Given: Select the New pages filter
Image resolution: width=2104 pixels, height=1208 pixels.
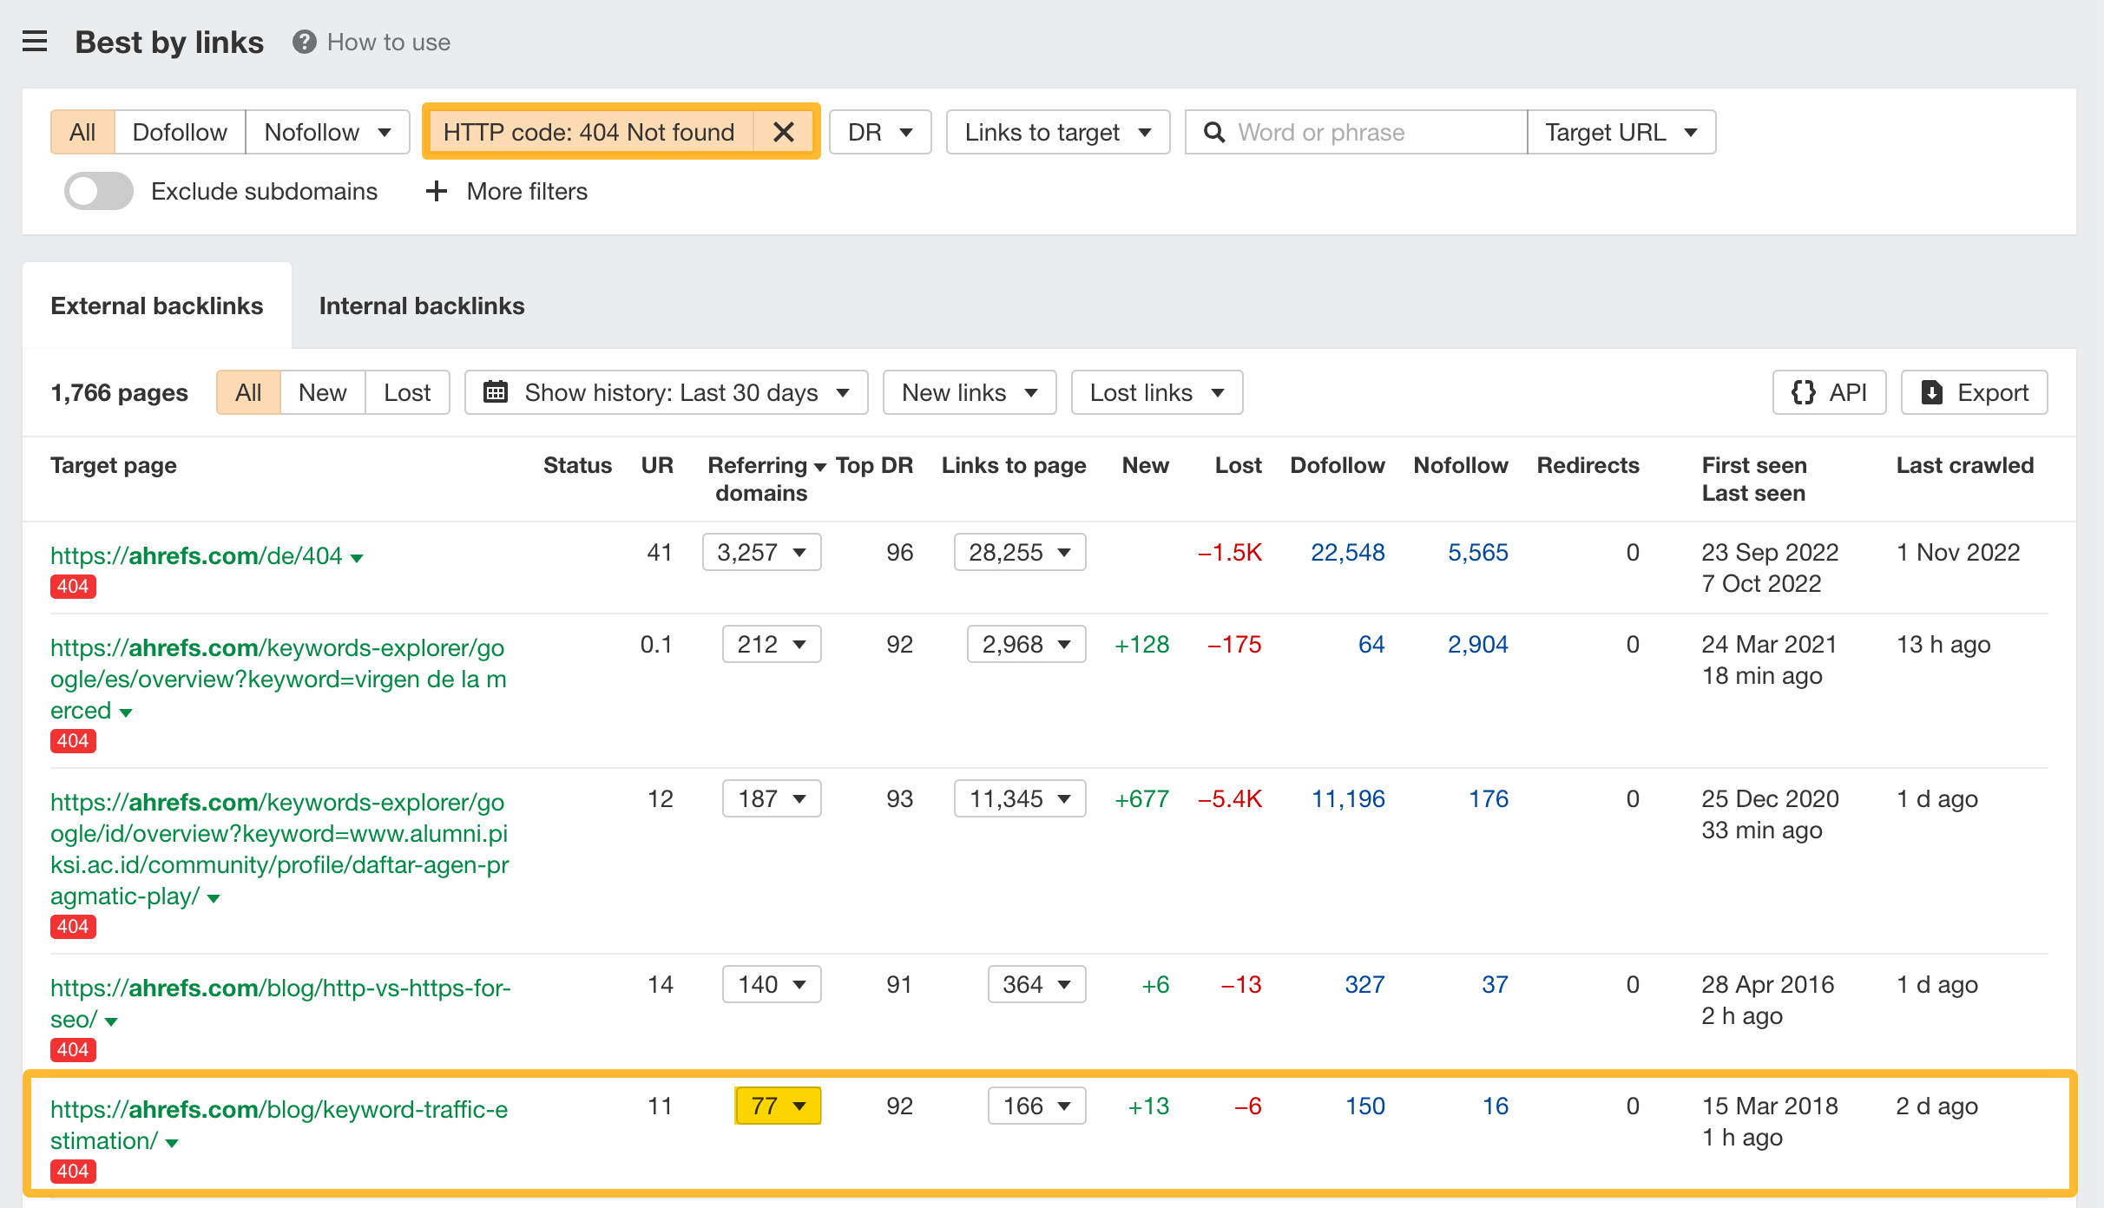Looking at the screenshot, I should coord(322,392).
